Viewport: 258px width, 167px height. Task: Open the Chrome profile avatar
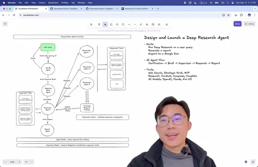(249, 15)
